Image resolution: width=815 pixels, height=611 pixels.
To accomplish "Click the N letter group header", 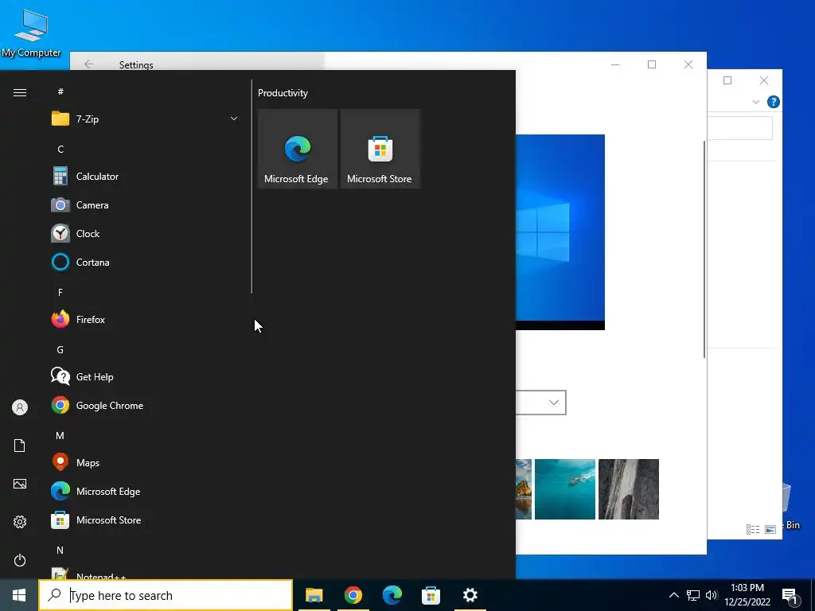I will coord(60,551).
